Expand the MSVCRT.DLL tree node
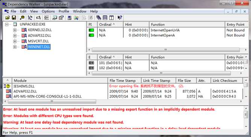Screen dimensions: 251x137 pyautogui.click(x=15, y=41)
